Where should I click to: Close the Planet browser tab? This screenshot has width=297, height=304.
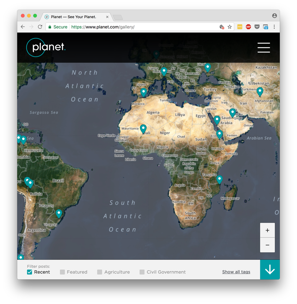coord(107,17)
